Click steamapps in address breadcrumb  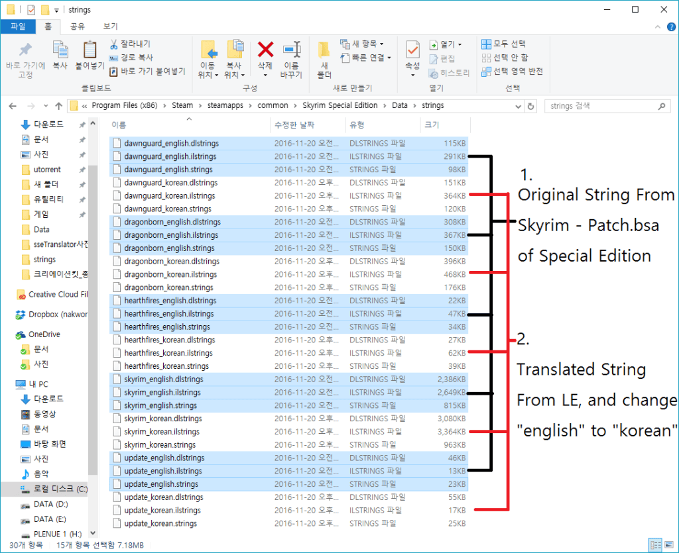click(x=225, y=105)
